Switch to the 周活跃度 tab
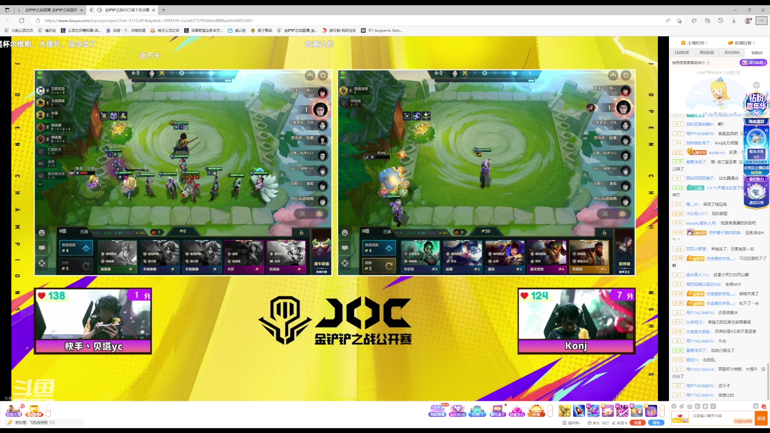The image size is (770, 433). coord(707,53)
